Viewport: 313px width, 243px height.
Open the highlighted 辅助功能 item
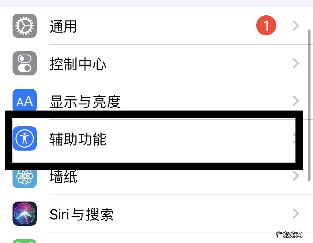(78, 139)
